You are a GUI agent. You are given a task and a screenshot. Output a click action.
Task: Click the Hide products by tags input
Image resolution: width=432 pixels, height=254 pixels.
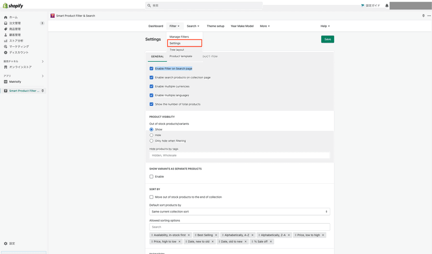click(239, 155)
